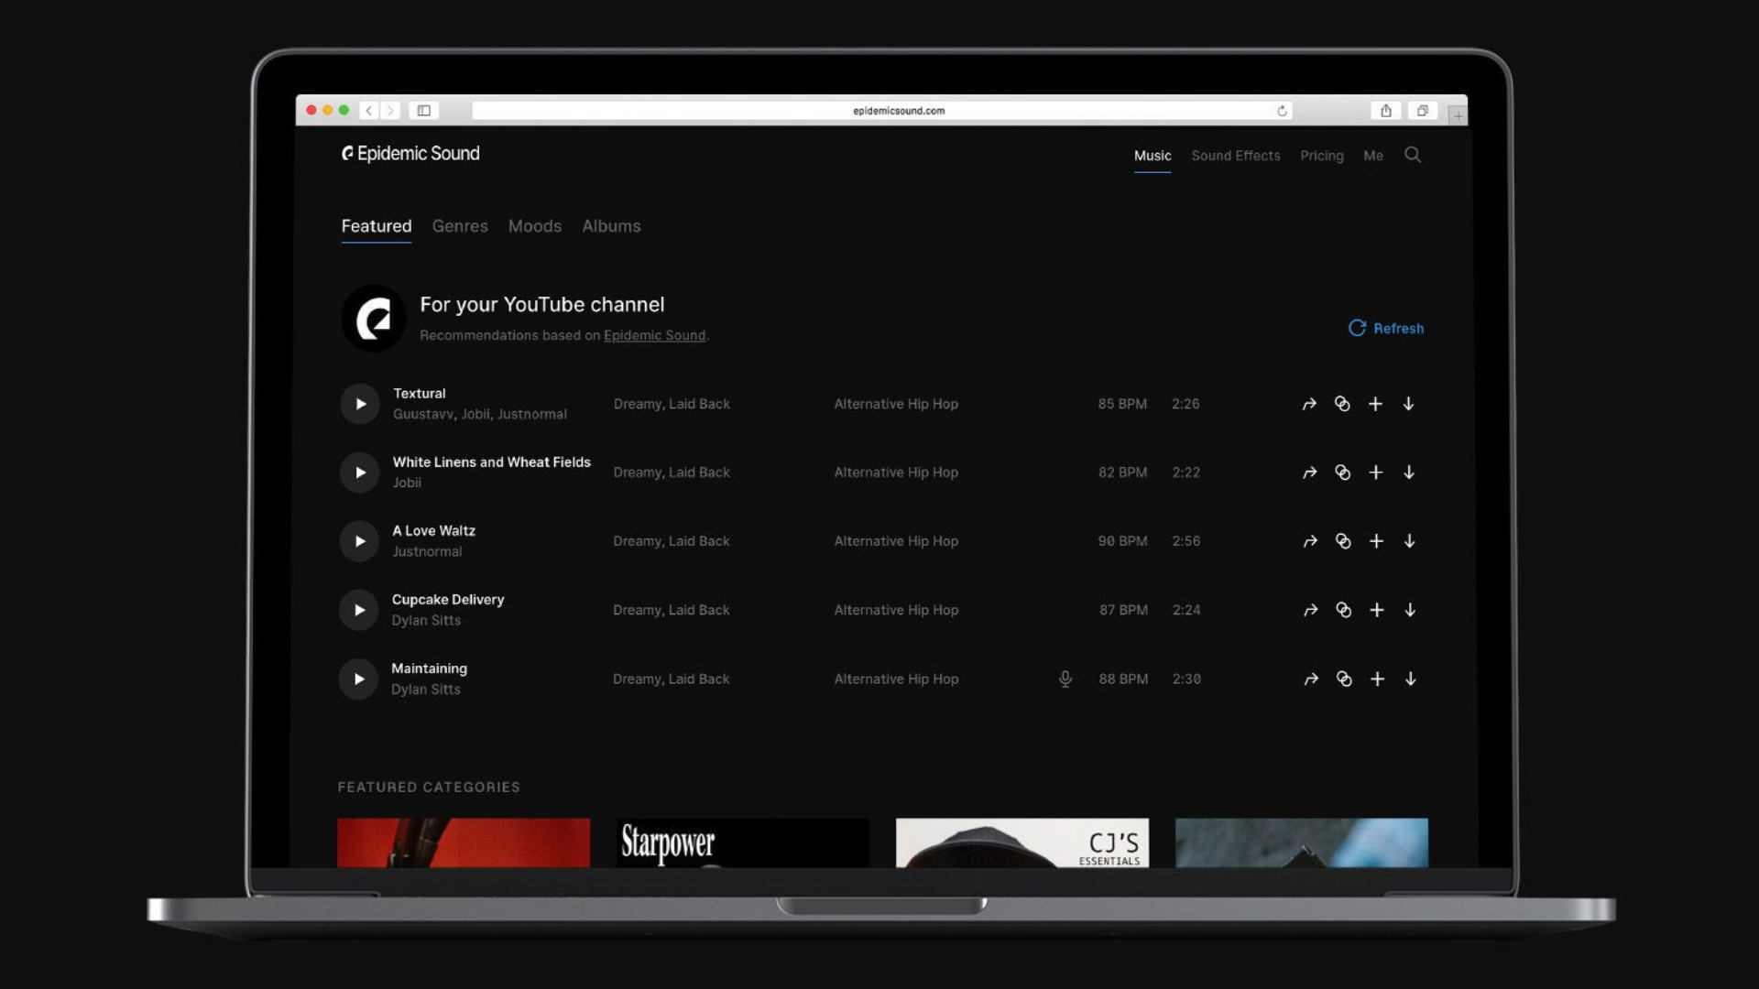Download the Textural track
This screenshot has height=989, width=1759.
click(x=1408, y=404)
